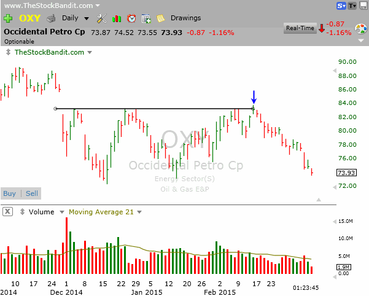Click the right handle of trendline
Image resolution: width=369 pixels, height=296 pixels.
coord(253,109)
